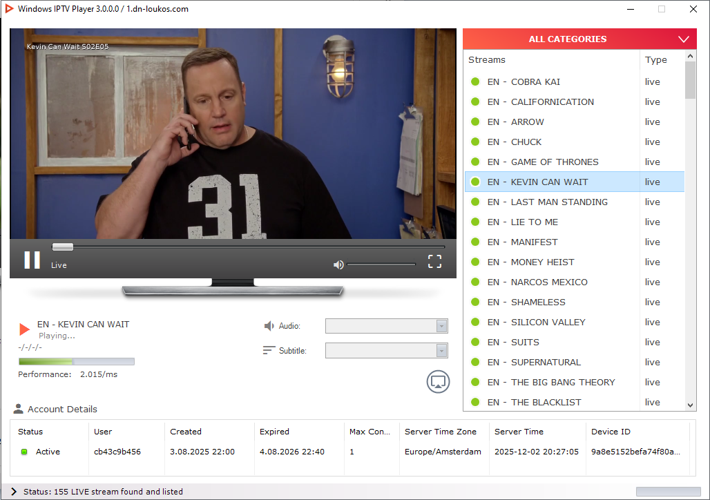Click the orange play icon beside the channel name

(x=25, y=329)
